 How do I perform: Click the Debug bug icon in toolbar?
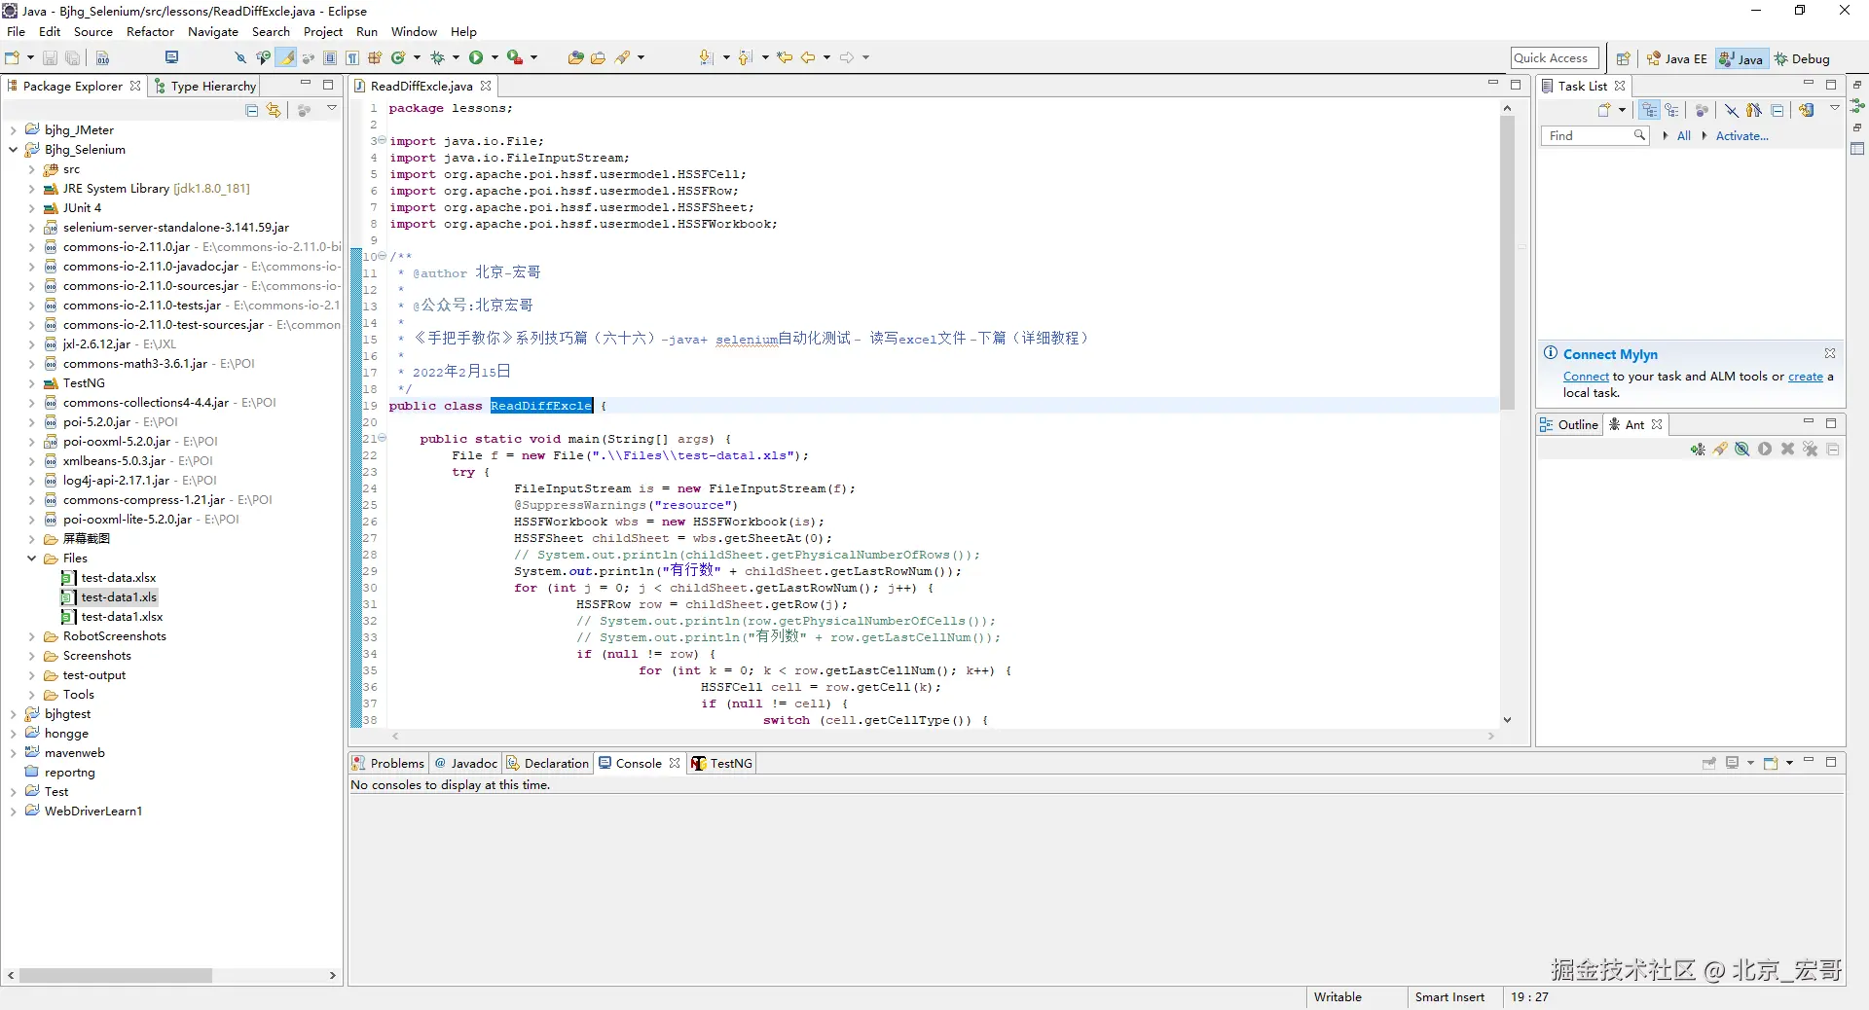[x=437, y=58]
